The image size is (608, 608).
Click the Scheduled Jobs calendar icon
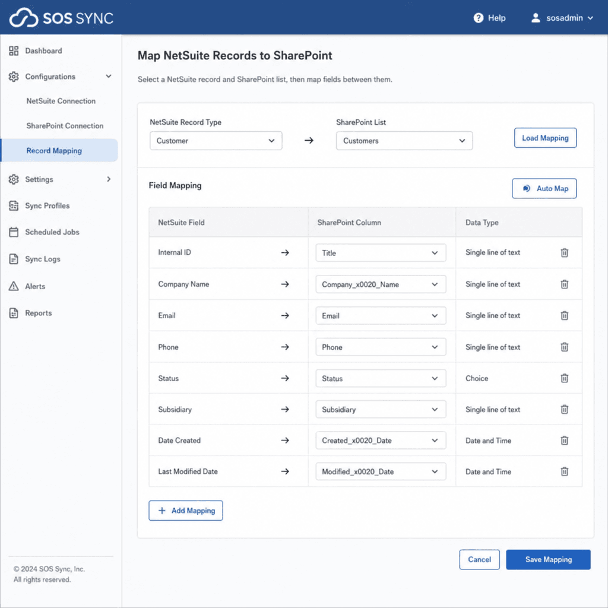point(14,232)
